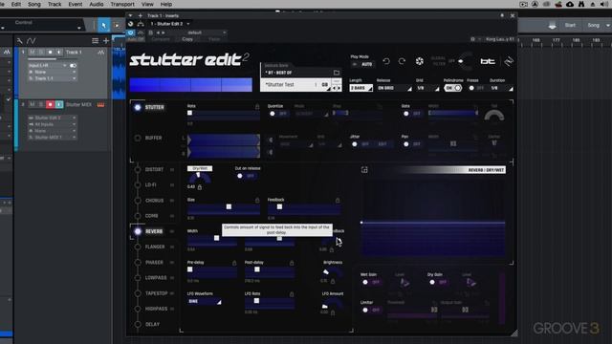612x344 pixels.
Task: Open the 1 - Stutter Edit 2 plugin dropdown
Action: (x=170, y=24)
